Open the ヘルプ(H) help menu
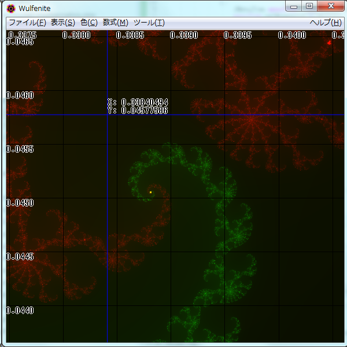 (326, 23)
